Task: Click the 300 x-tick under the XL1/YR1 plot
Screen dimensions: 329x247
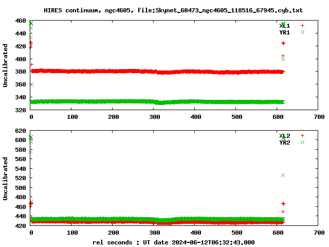Action: tap(155, 117)
